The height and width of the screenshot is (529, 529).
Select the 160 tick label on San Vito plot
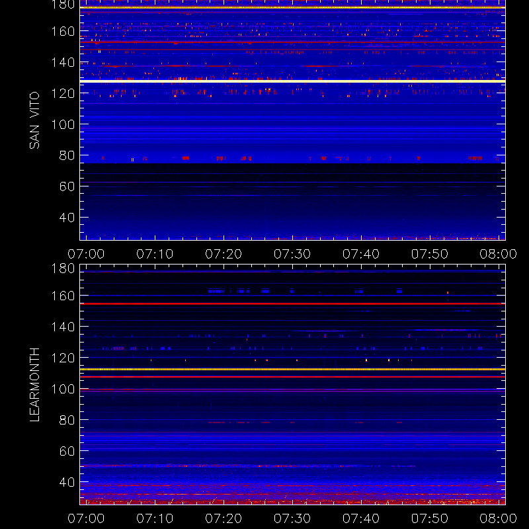coord(63,31)
